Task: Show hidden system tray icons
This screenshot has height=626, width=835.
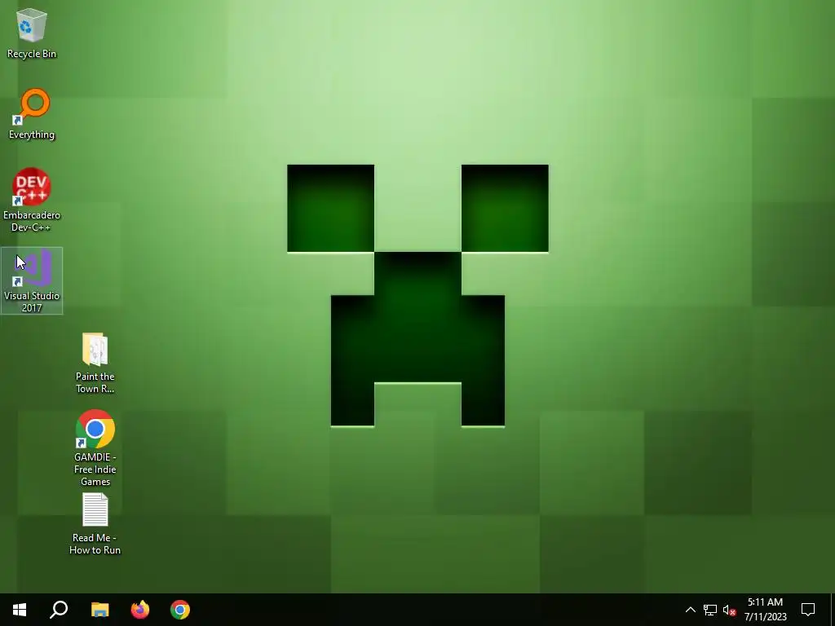Action: [x=690, y=610]
